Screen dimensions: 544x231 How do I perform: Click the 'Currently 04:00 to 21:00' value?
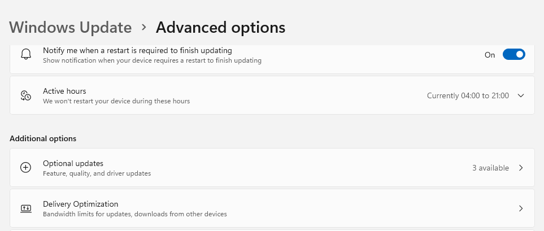click(468, 95)
